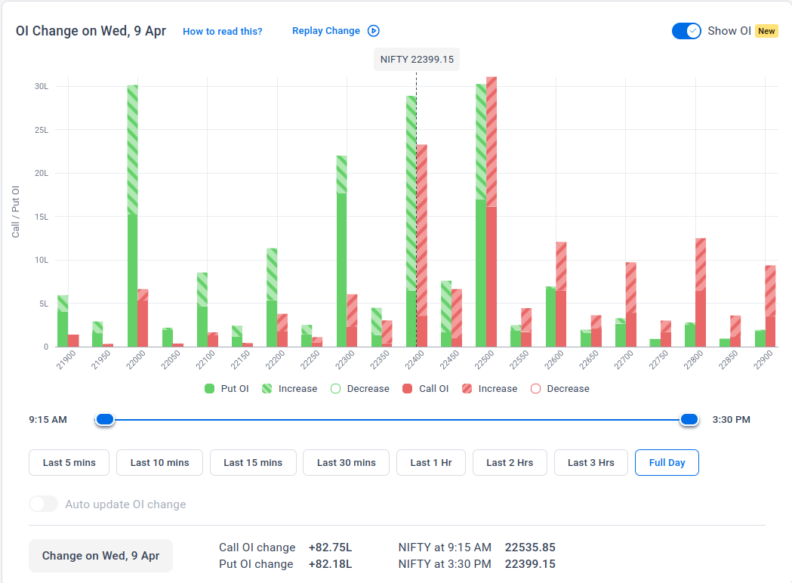Click the green Put OI bar at 22100
792x583 pixels.
202,310
